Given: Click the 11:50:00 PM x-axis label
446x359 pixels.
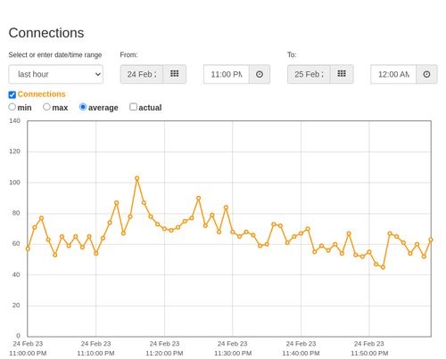Looking at the screenshot, I should coord(369,348).
